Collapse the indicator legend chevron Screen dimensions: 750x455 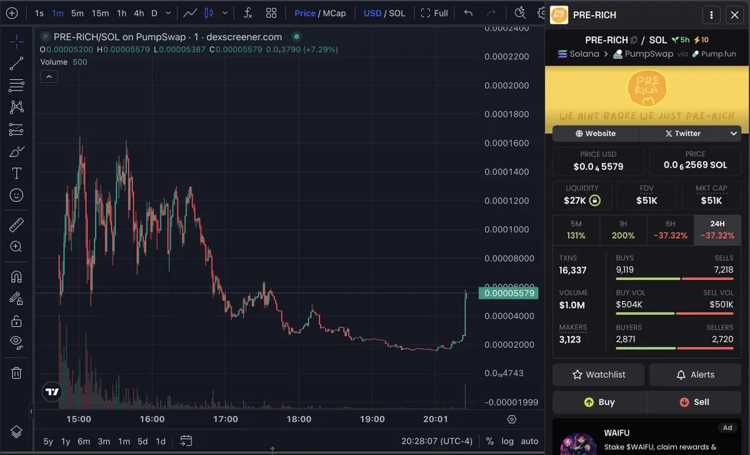coord(49,76)
